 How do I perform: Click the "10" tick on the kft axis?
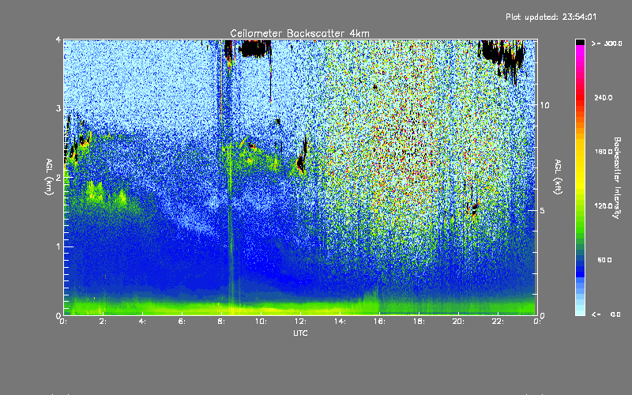pos(544,105)
